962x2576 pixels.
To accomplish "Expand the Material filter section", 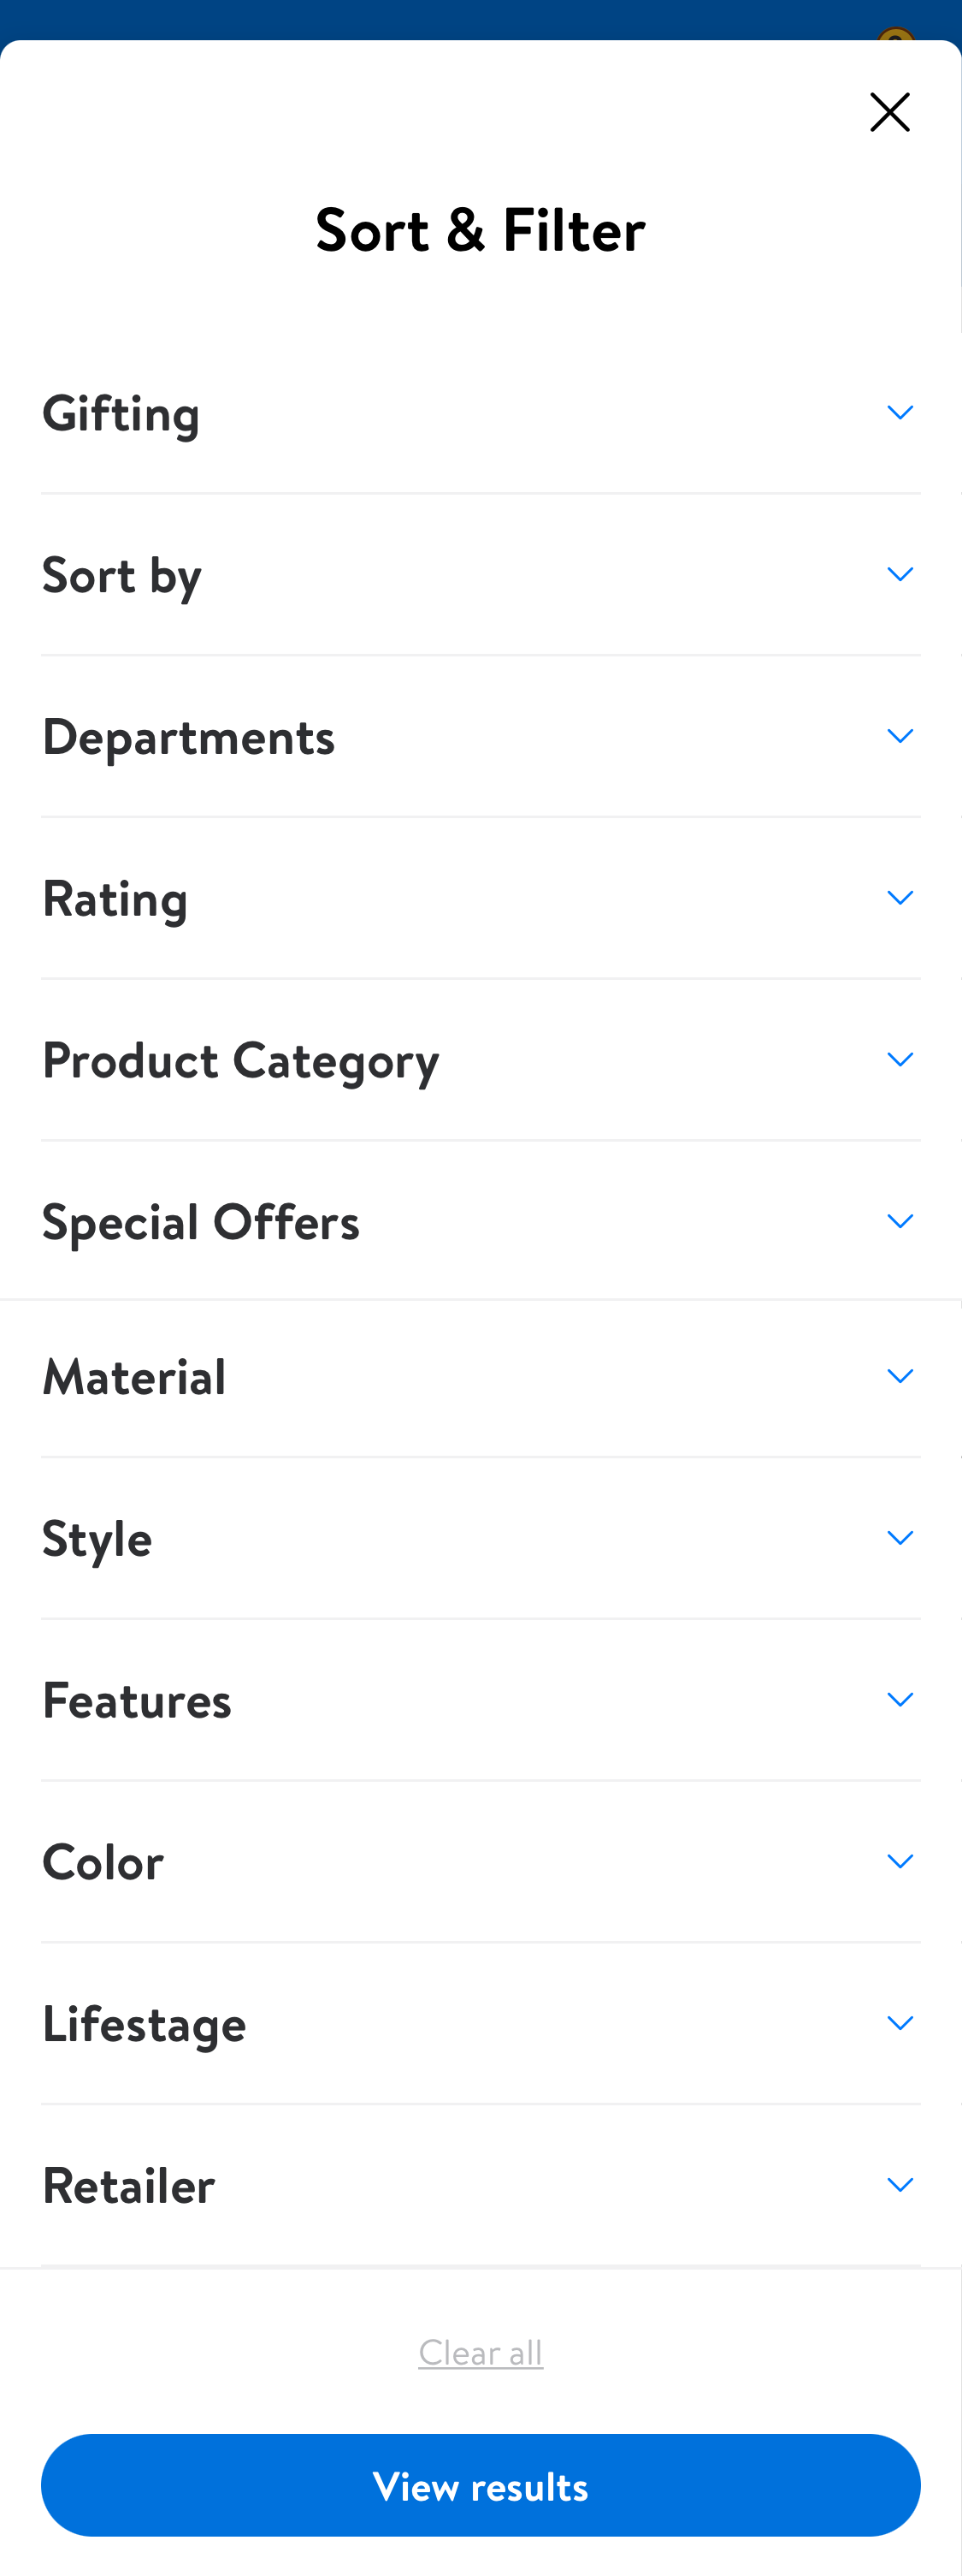I will click(481, 1377).
